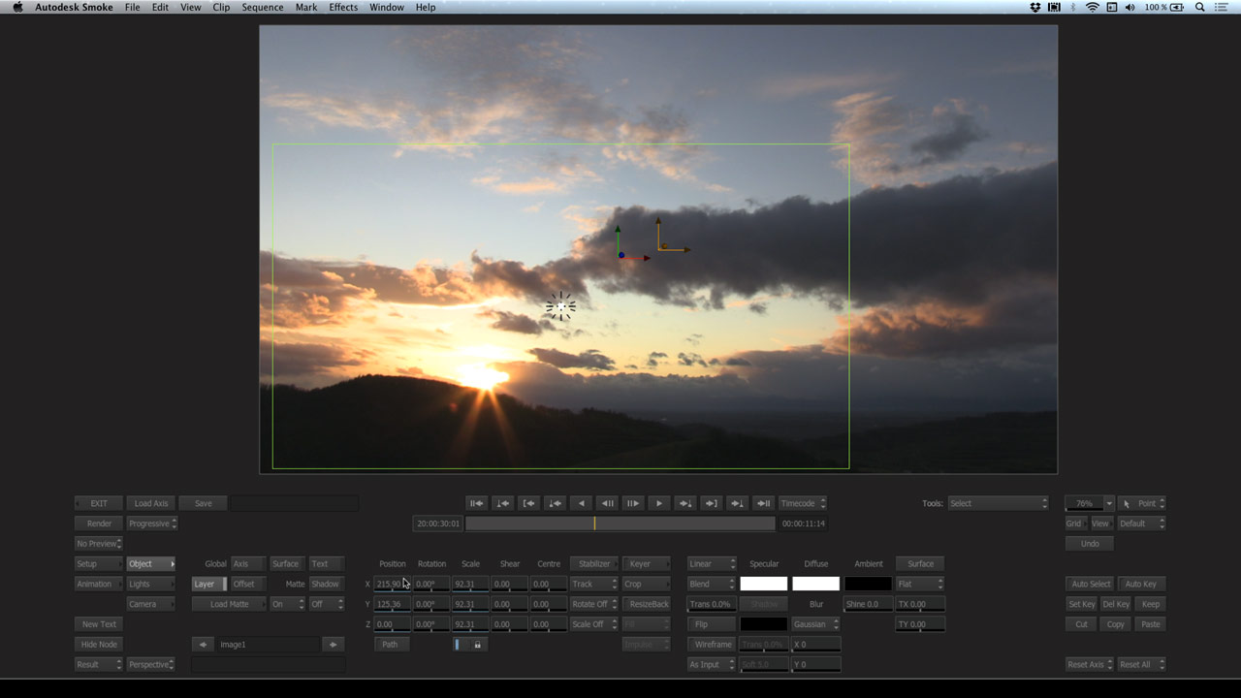
Task: Click the Diffuse color swatch
Action: pos(815,584)
